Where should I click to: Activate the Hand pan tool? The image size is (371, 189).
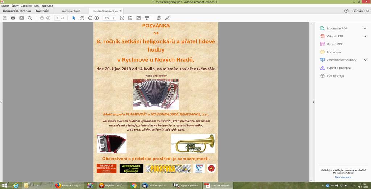(x=82, y=18)
